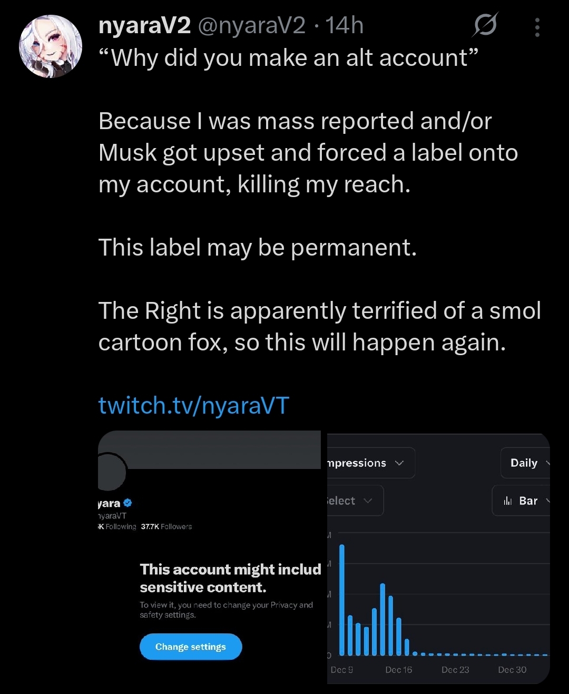Open the 14h timestamp link
This screenshot has height=694, width=569.
click(x=344, y=25)
